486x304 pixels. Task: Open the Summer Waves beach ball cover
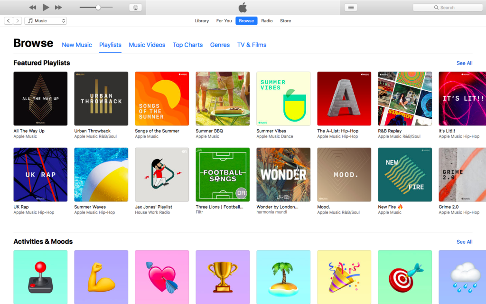click(101, 175)
